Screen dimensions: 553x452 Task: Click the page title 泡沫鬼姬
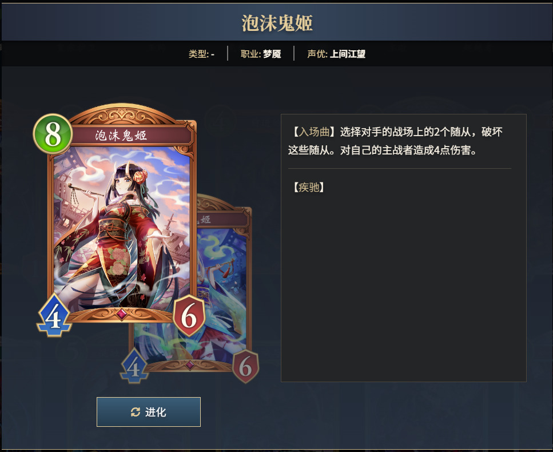click(x=277, y=23)
